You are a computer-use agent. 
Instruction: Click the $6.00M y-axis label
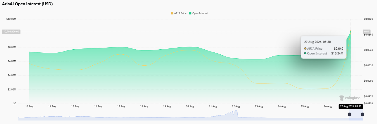[12, 61]
